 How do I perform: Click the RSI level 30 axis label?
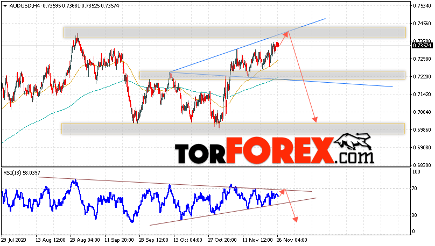click(x=414, y=215)
